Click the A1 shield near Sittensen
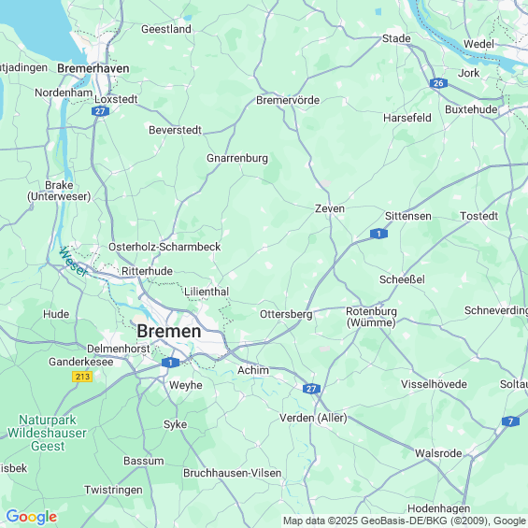 pyautogui.click(x=378, y=234)
